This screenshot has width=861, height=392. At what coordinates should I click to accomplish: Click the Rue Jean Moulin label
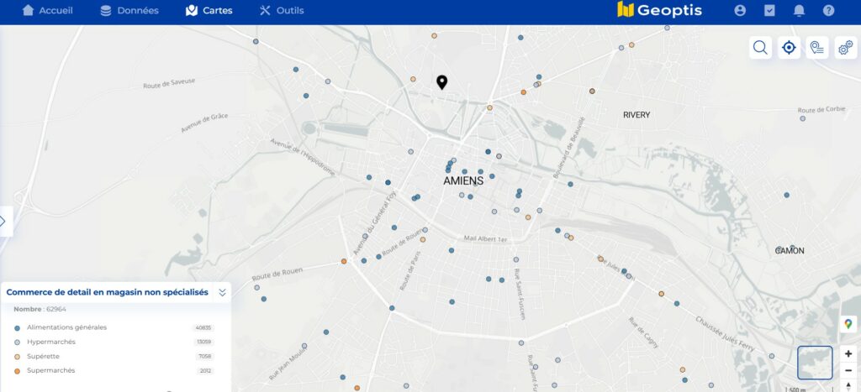tap(288, 364)
